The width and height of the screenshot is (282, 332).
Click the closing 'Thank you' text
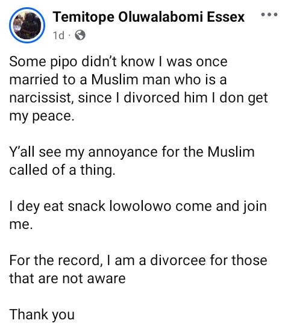(42, 315)
